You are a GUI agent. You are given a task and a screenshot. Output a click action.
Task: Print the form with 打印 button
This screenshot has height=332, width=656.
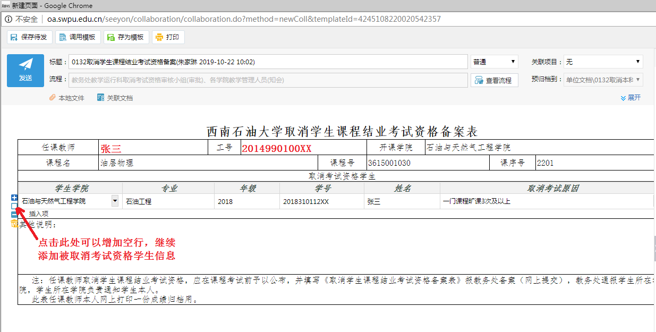pos(168,37)
